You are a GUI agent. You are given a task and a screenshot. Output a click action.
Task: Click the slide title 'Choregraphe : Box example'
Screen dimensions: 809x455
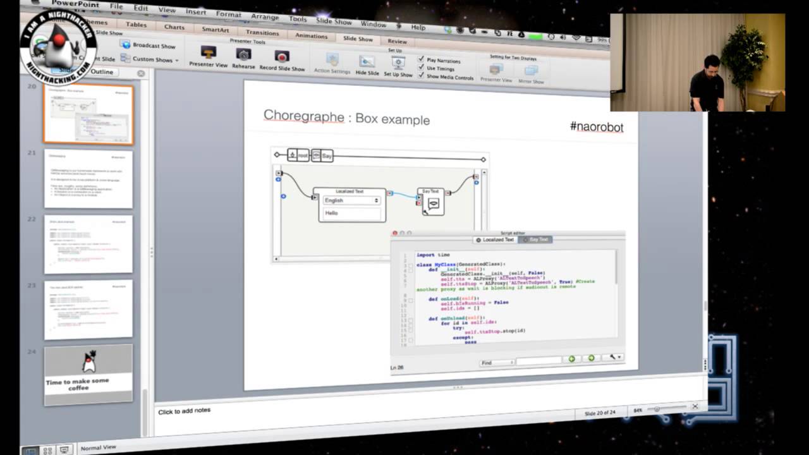click(x=346, y=118)
